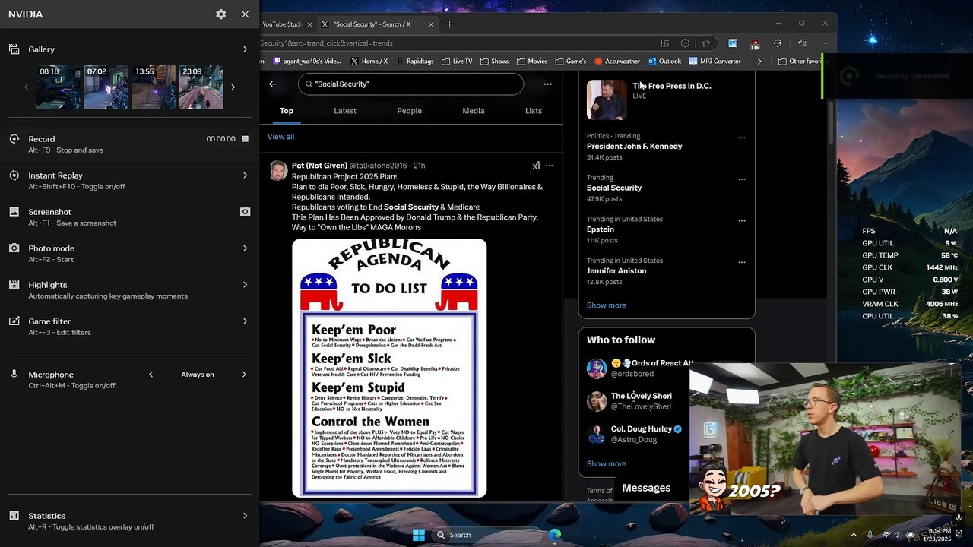Switch microphone mode to next option
The image size is (973, 547).
pos(244,375)
